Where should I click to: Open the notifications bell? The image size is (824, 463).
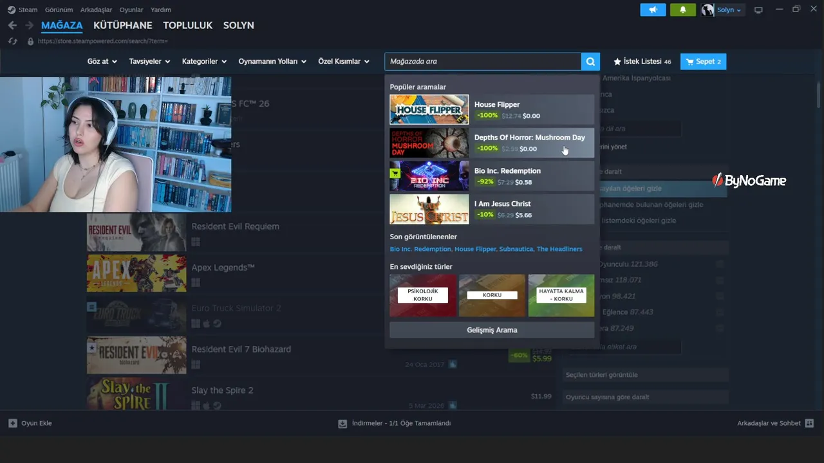pyautogui.click(x=682, y=10)
